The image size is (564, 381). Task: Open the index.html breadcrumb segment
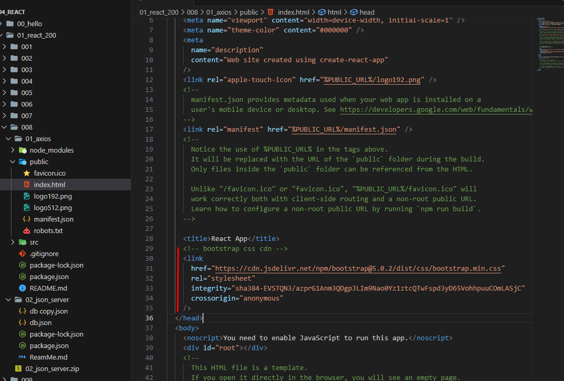[294, 12]
